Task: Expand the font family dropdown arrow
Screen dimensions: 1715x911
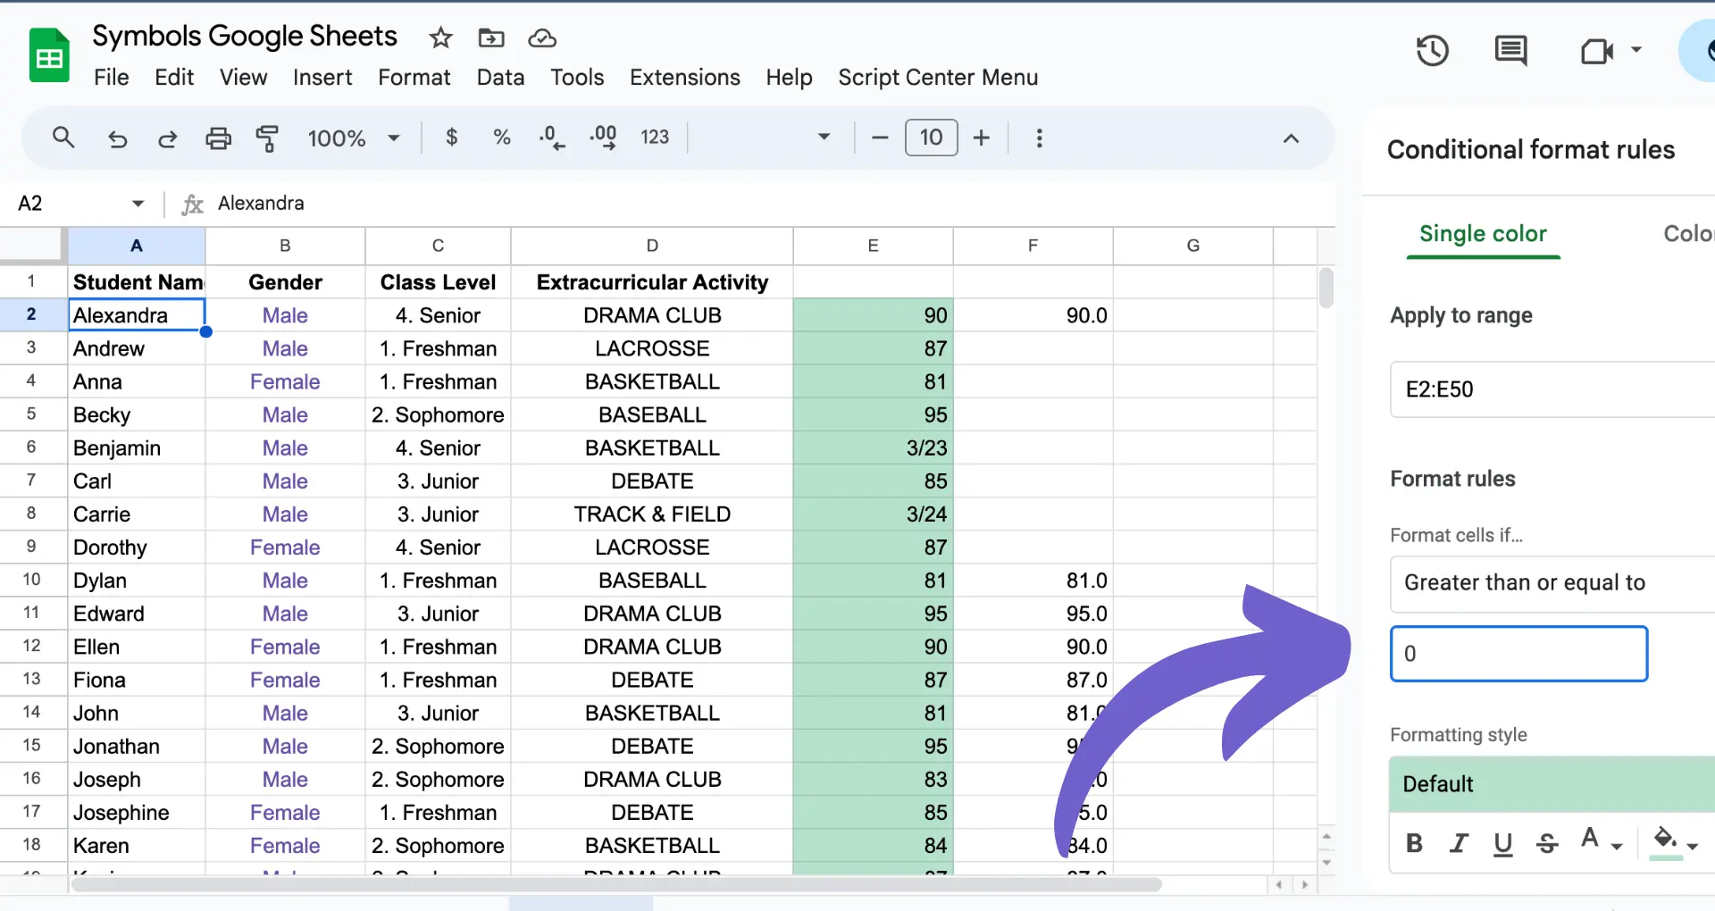Action: (x=824, y=138)
